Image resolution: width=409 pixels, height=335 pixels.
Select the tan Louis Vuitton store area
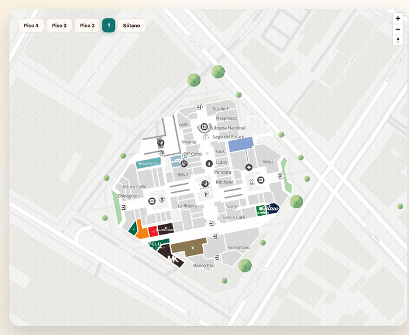point(190,247)
